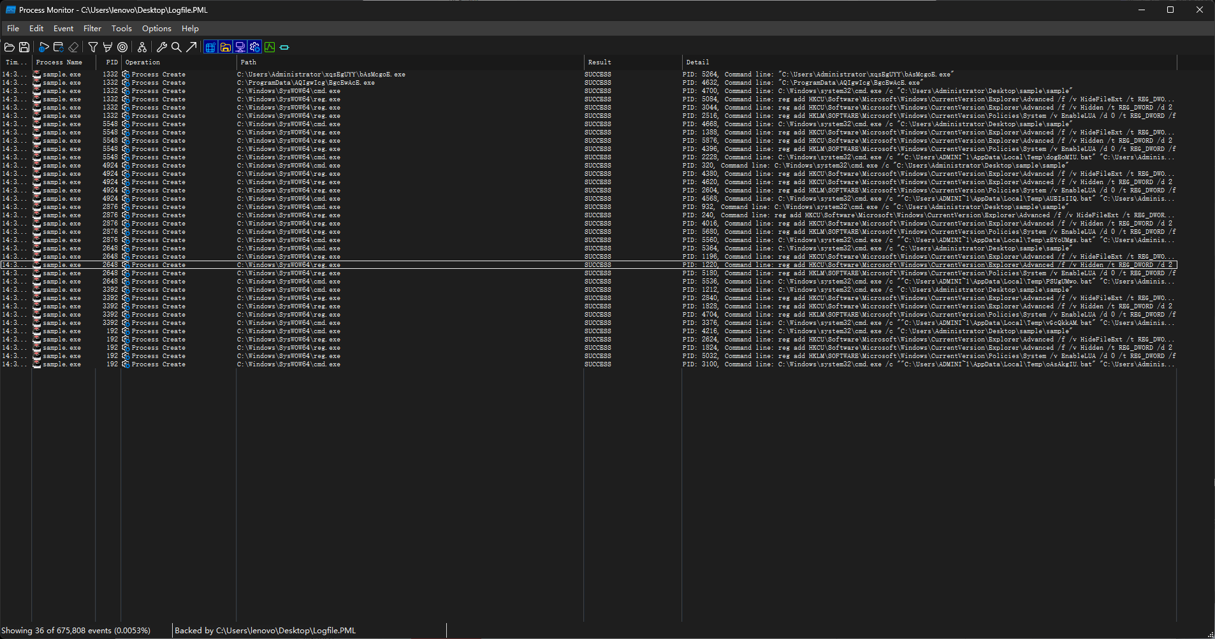Save the log with the floppy disk icon
Screen dimensions: 1215x639
[x=24, y=47]
